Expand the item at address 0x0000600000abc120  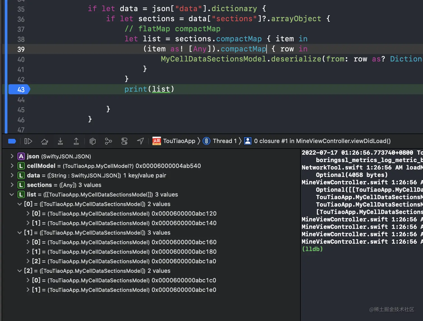coord(28,214)
